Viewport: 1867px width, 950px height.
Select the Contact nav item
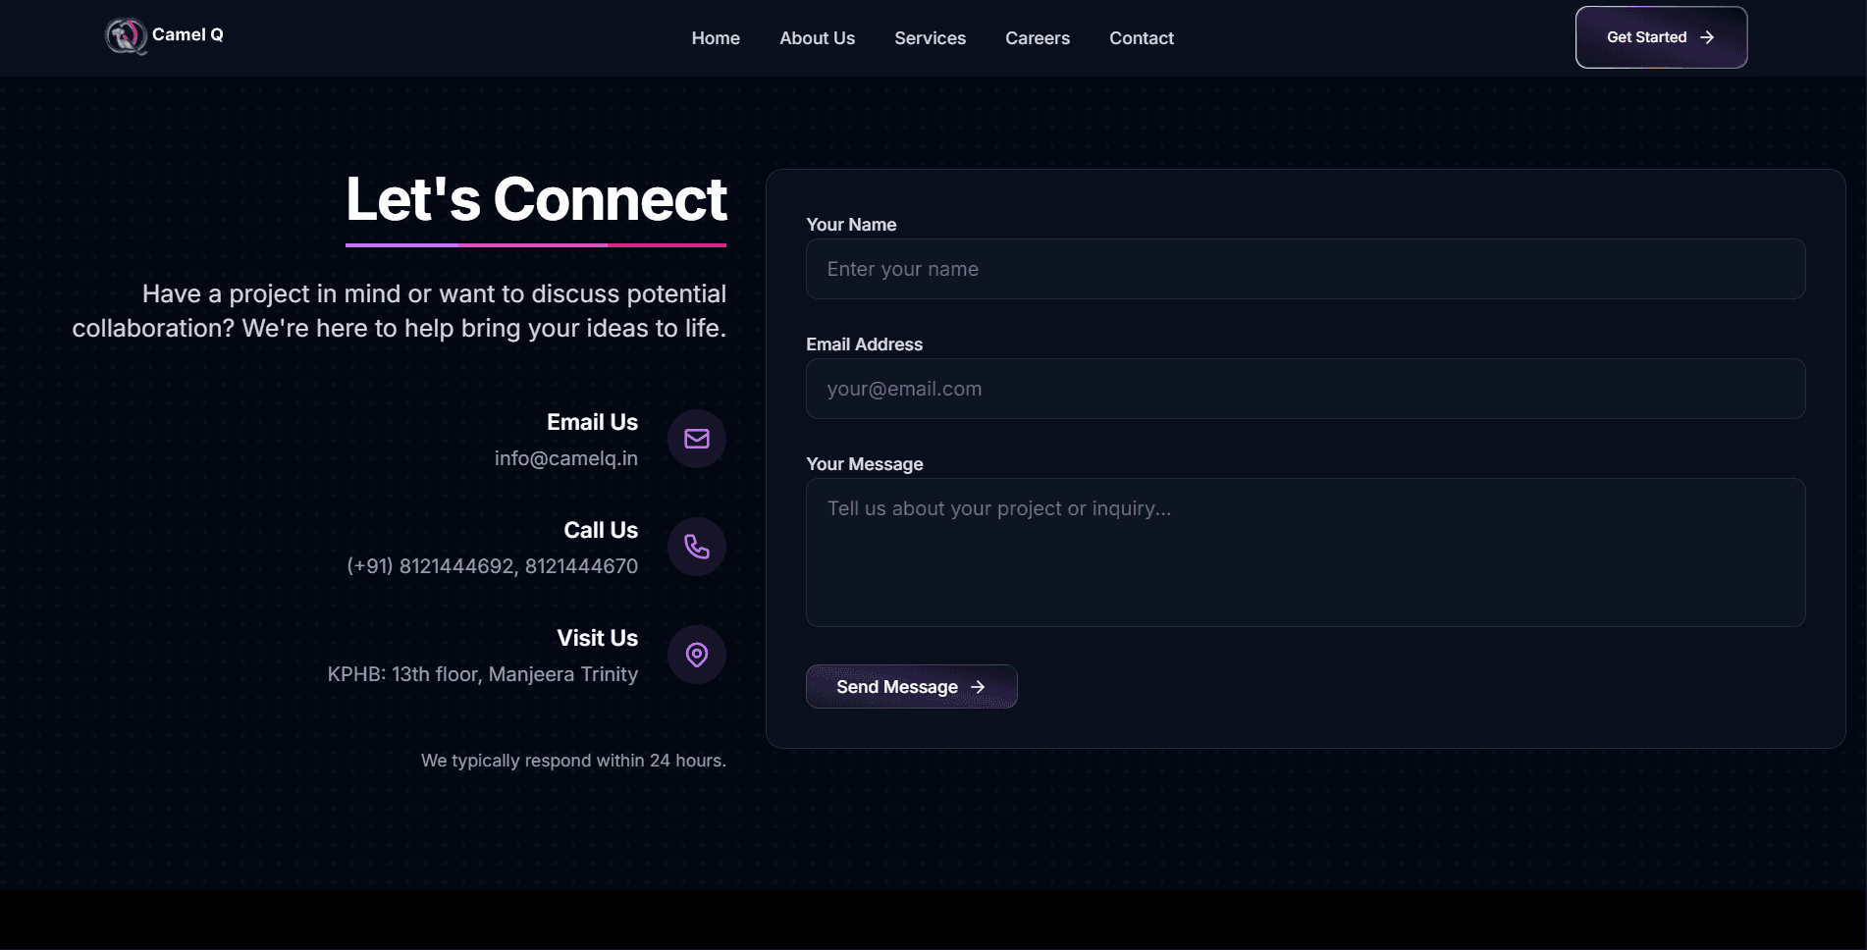tap(1142, 38)
